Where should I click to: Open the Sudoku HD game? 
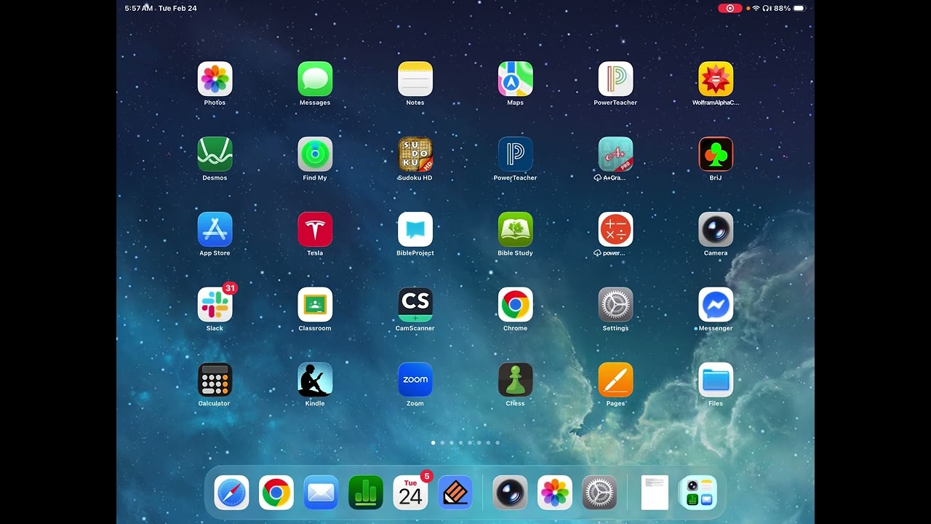pyautogui.click(x=415, y=154)
